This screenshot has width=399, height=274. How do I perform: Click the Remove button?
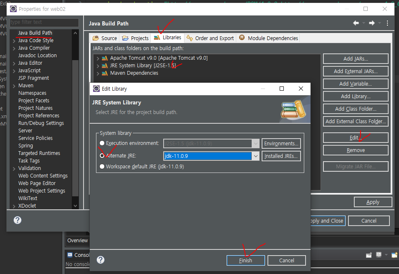tap(356, 150)
